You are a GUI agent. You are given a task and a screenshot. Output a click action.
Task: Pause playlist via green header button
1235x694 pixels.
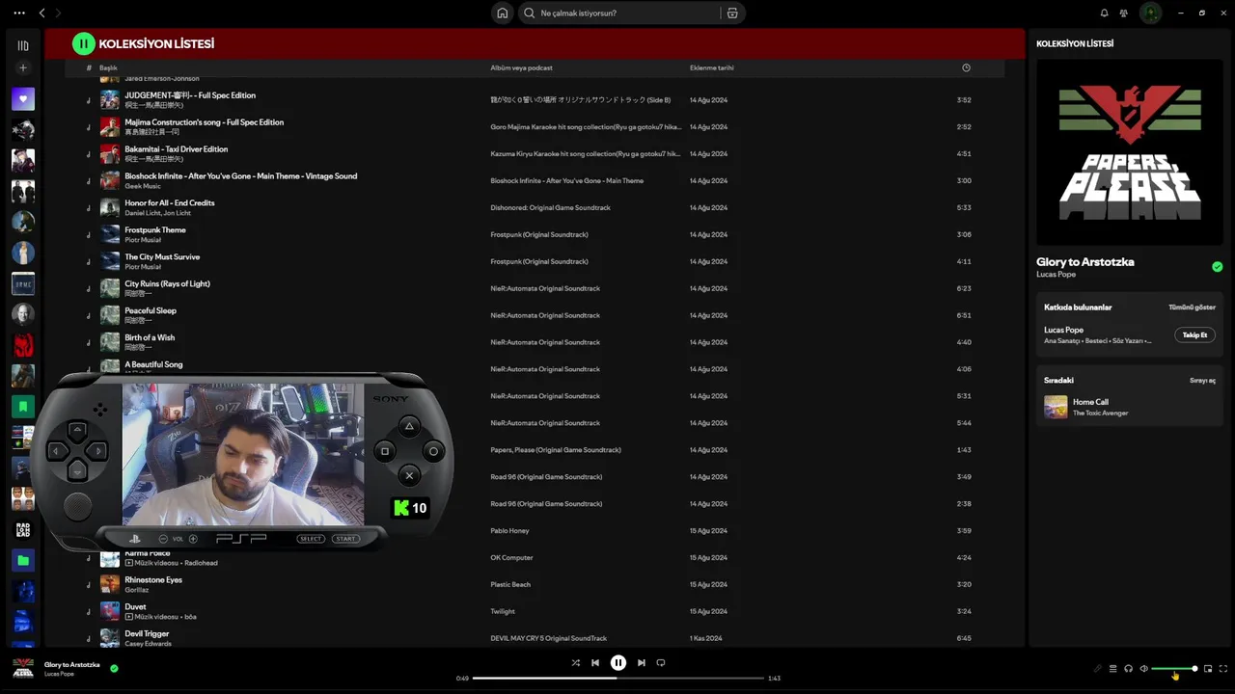84,43
